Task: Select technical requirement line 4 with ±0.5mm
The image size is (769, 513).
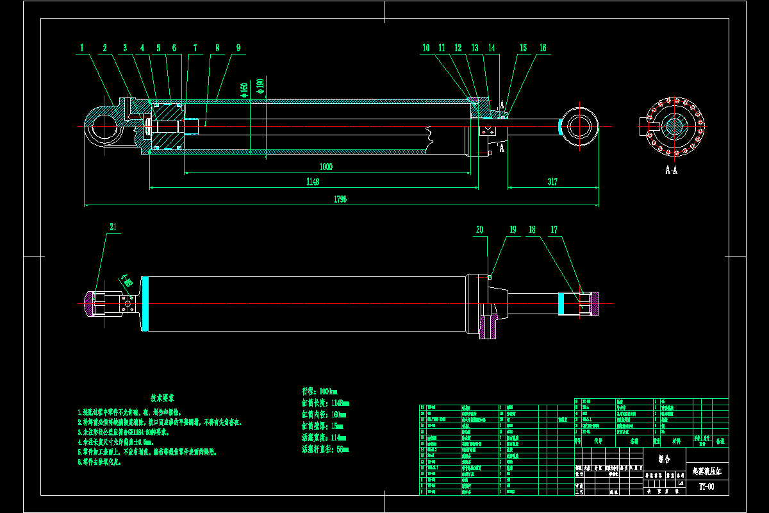Action: 115,441
